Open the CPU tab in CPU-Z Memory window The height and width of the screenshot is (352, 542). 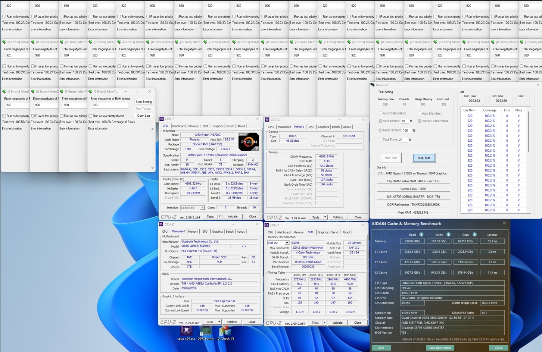271,127
